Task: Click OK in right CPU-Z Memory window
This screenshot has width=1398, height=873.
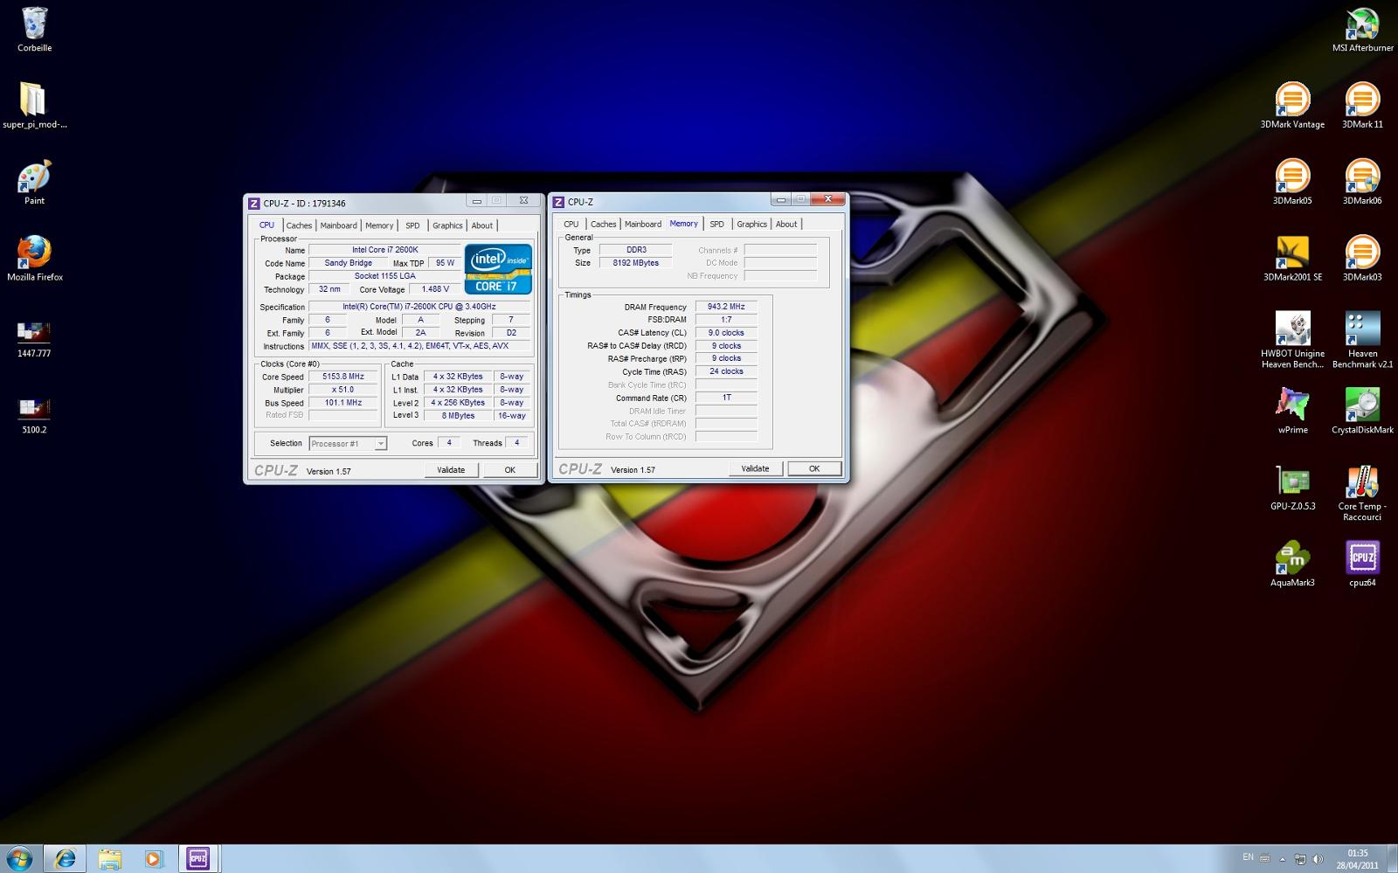Action: (814, 468)
